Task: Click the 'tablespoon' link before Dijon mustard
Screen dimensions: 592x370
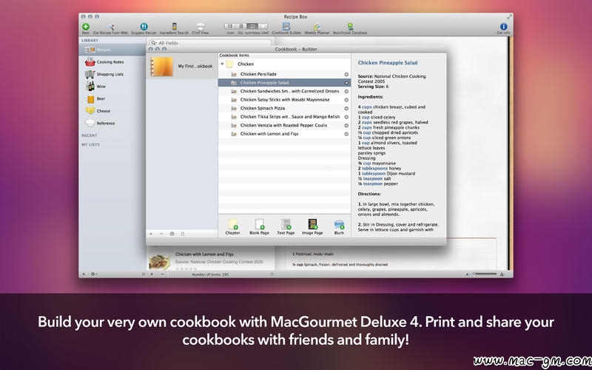Action: click(x=374, y=174)
